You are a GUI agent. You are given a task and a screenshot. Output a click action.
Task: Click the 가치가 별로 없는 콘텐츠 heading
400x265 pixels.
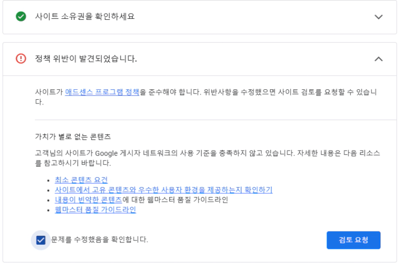(73, 137)
